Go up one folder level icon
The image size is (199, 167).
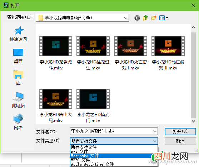click(145, 18)
